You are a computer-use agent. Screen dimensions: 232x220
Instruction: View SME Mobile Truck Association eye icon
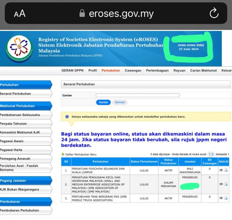point(221,198)
